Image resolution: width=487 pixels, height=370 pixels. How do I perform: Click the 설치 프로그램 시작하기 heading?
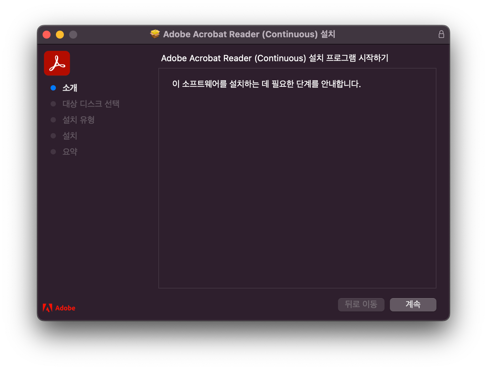click(x=275, y=58)
